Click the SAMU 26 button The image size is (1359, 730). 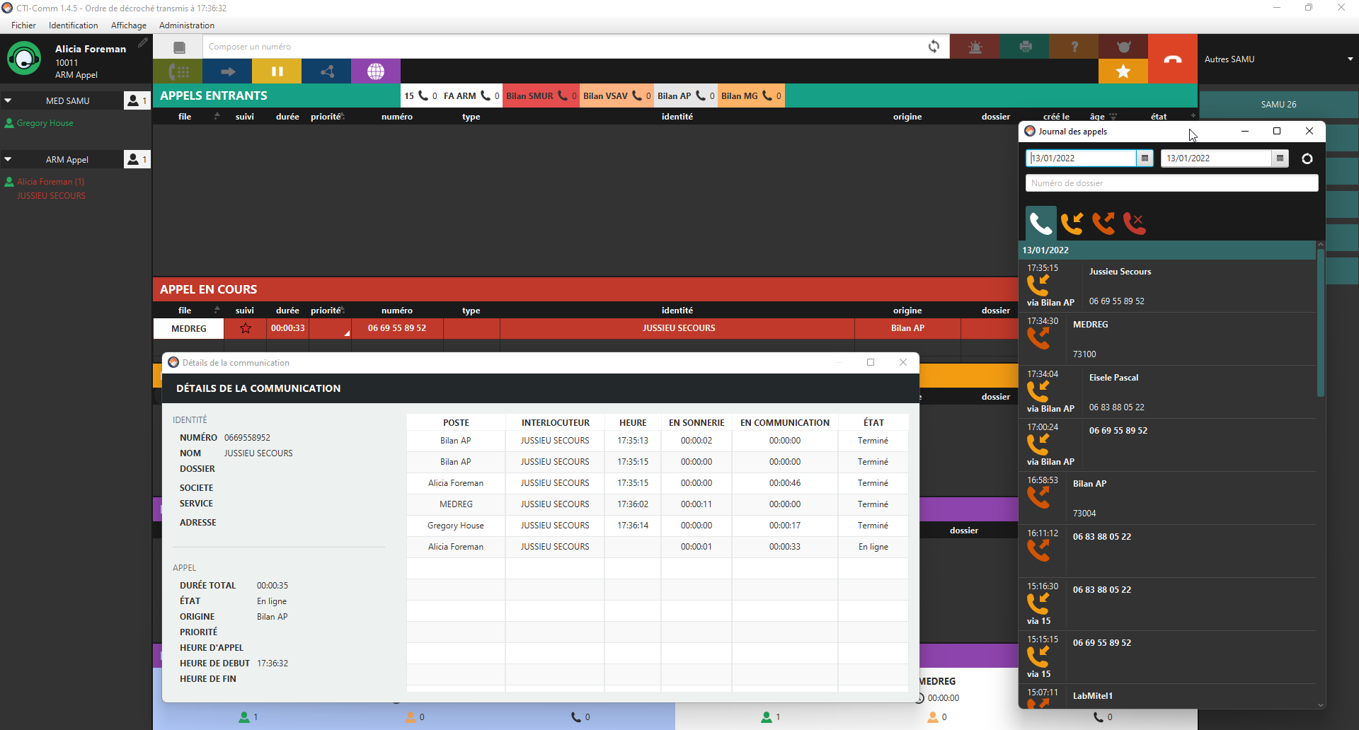pyautogui.click(x=1278, y=104)
